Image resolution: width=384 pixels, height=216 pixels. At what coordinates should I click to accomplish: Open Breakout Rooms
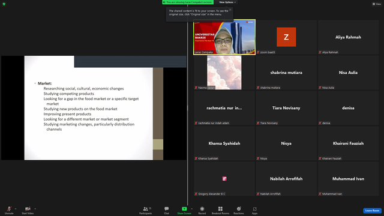tap(220, 210)
